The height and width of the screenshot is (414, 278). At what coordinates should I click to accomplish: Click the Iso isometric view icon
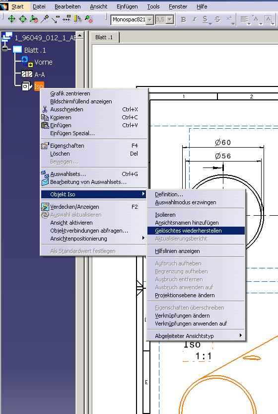click(x=27, y=86)
